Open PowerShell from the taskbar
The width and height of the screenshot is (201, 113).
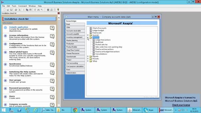tap(19, 110)
